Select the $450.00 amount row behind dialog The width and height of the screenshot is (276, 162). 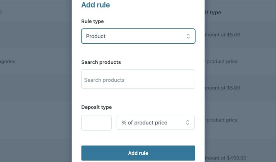coord(225,158)
